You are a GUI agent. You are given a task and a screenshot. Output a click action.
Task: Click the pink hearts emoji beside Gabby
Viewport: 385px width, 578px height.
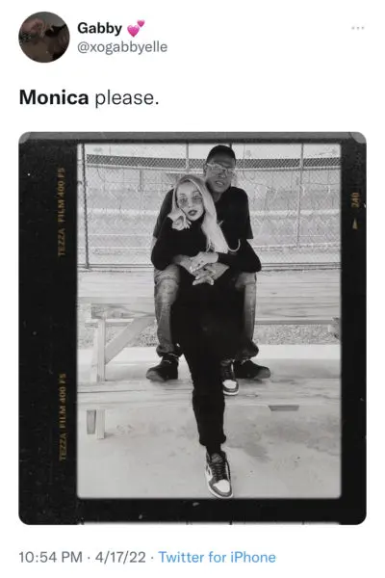coord(136,28)
